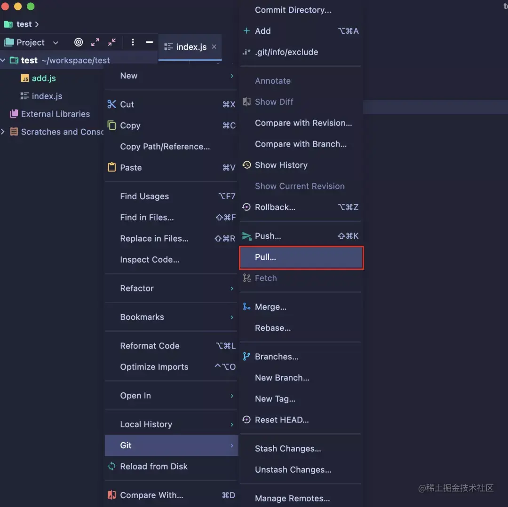The image size is (508, 507).
Task: Click the Reset HEAD icon
Action: pos(246,420)
